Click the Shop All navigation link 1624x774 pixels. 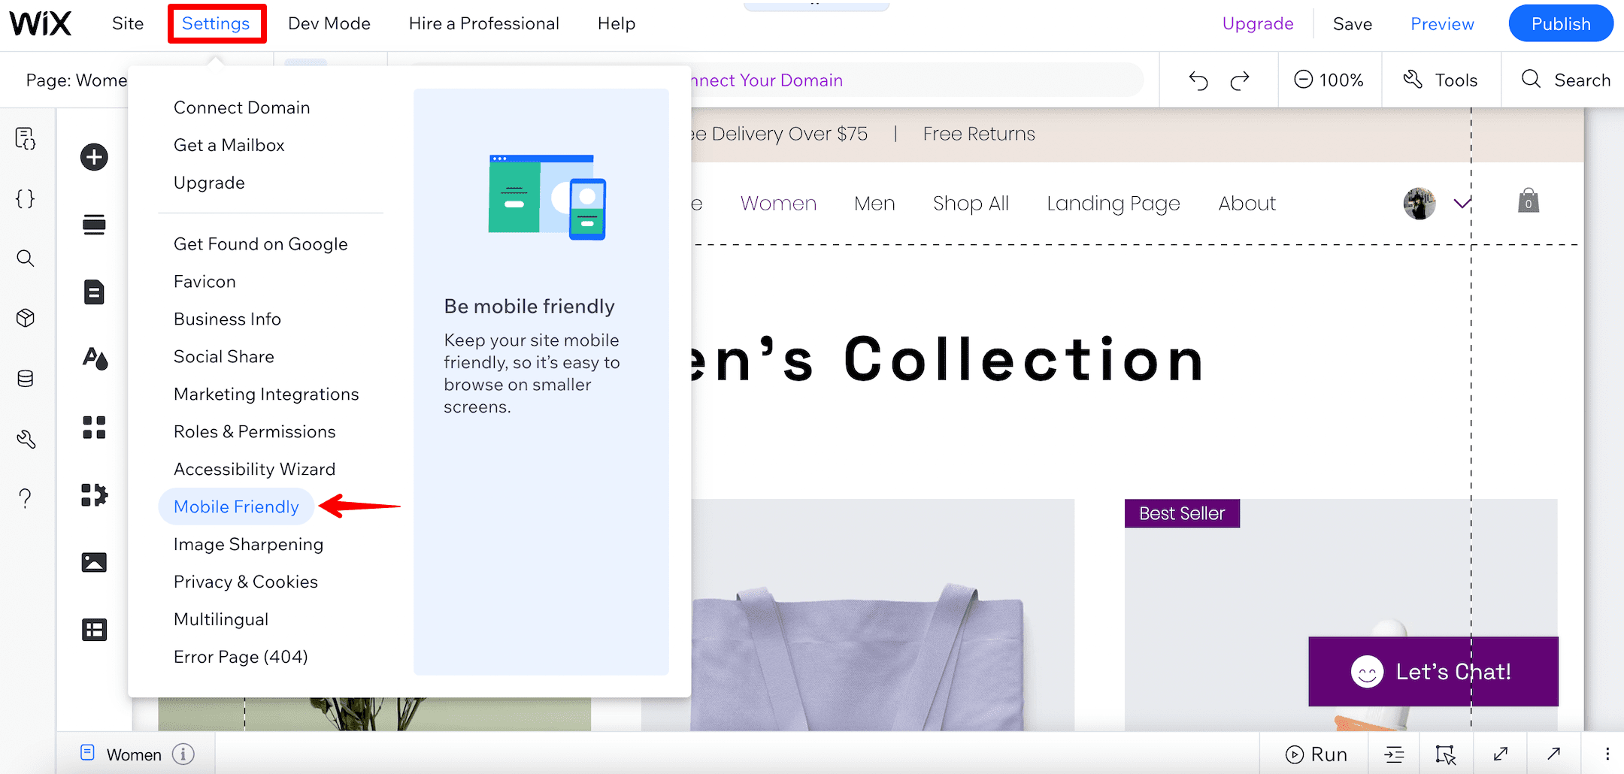(971, 204)
